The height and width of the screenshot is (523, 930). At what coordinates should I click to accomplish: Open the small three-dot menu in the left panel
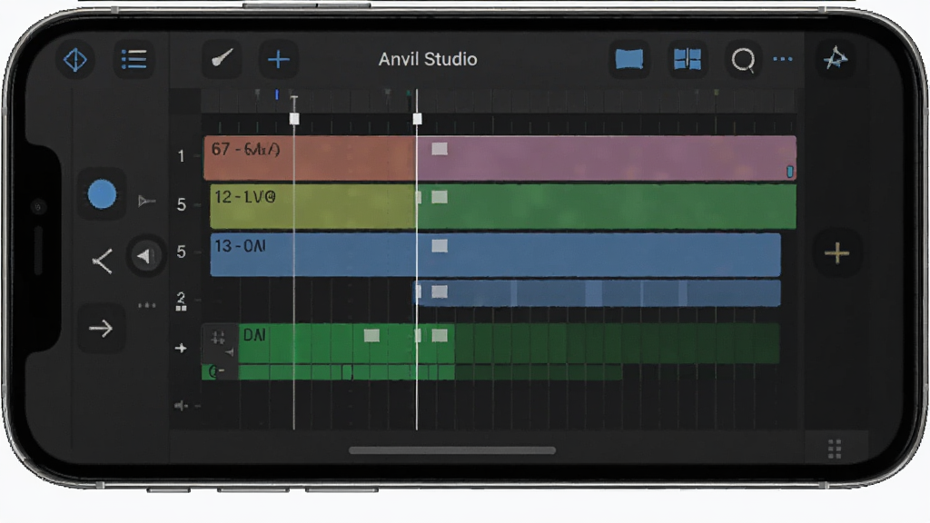[x=146, y=305]
